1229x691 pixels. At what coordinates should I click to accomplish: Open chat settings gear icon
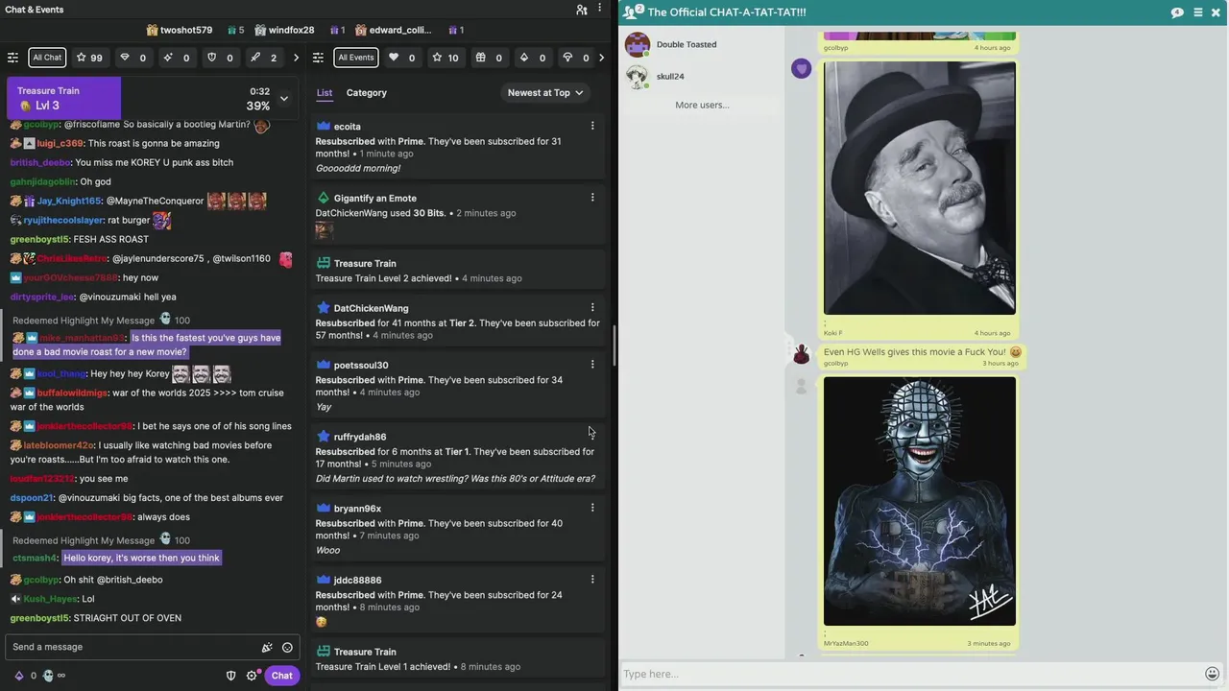pyautogui.click(x=252, y=676)
